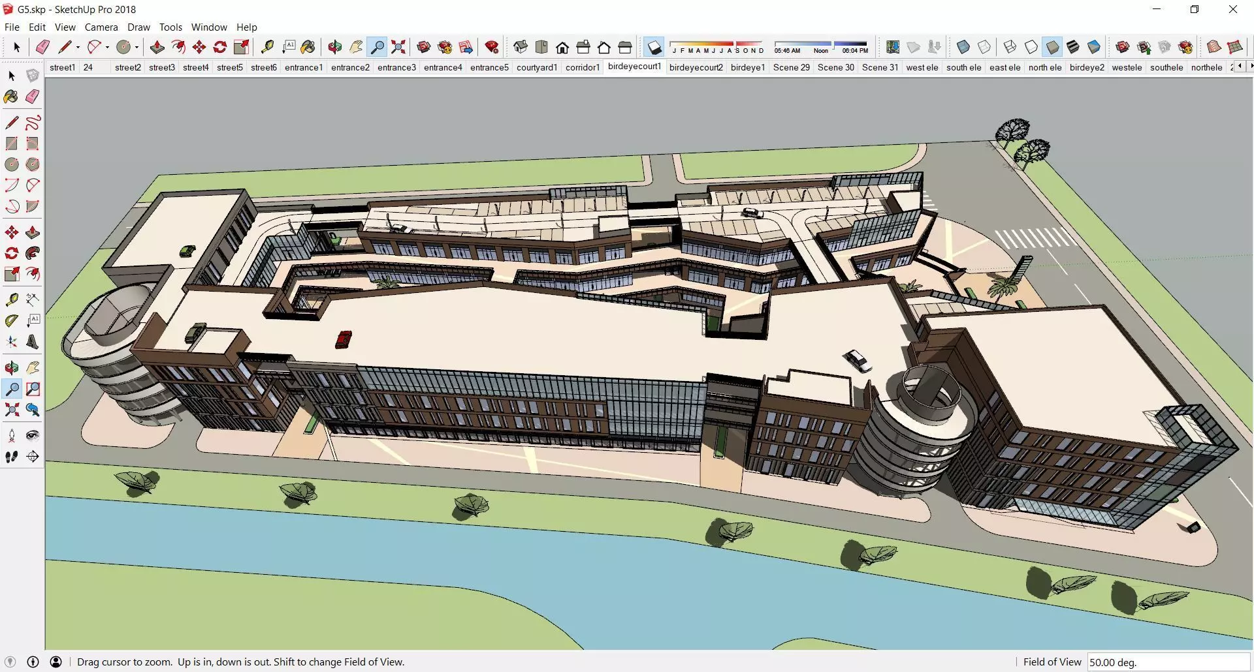Open the Window menu
The image size is (1254, 672).
click(x=209, y=27)
